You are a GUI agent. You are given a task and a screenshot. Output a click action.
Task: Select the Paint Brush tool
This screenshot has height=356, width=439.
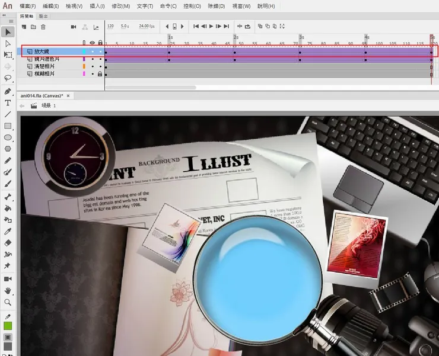click(8, 172)
